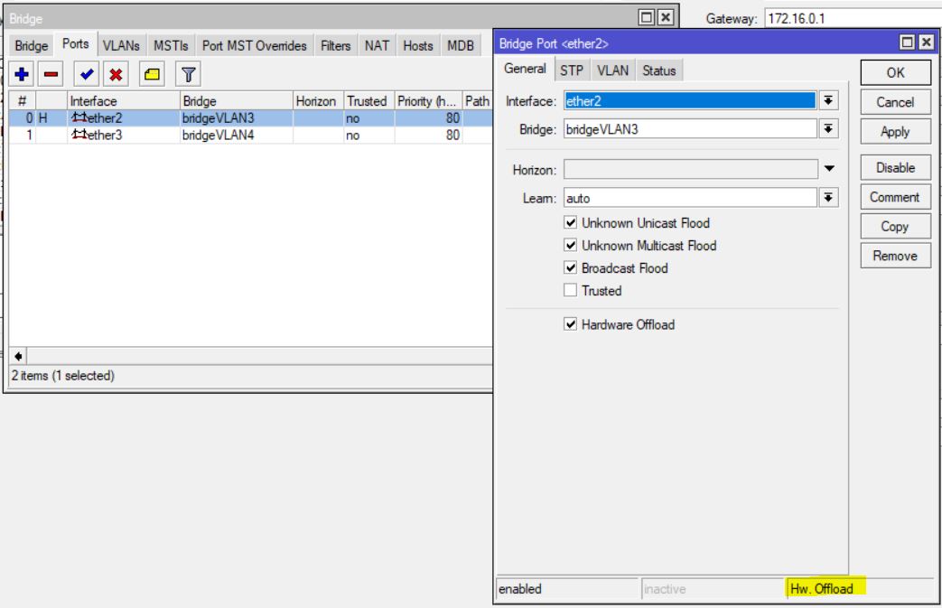Click the Remove button

[x=895, y=256]
